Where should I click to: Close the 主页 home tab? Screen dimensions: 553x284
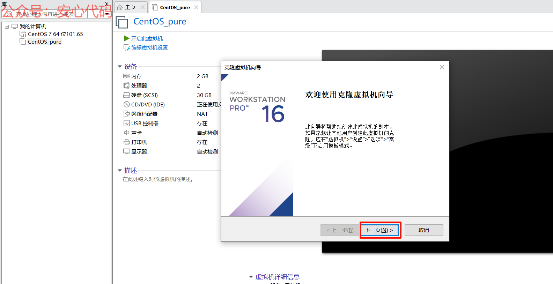point(142,7)
